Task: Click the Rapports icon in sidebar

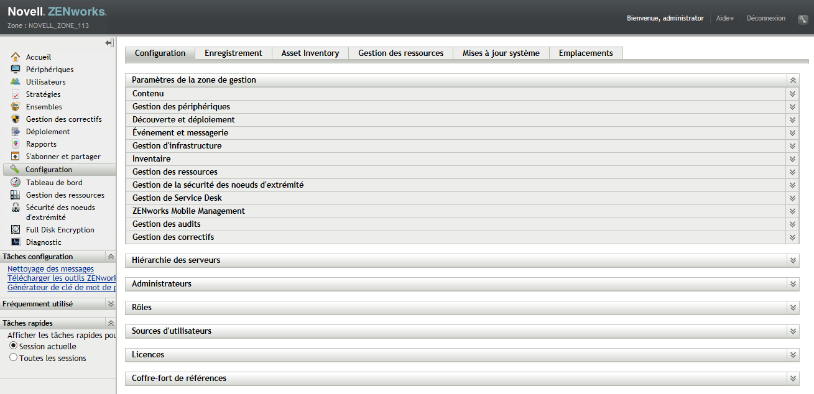Action: tap(16, 144)
